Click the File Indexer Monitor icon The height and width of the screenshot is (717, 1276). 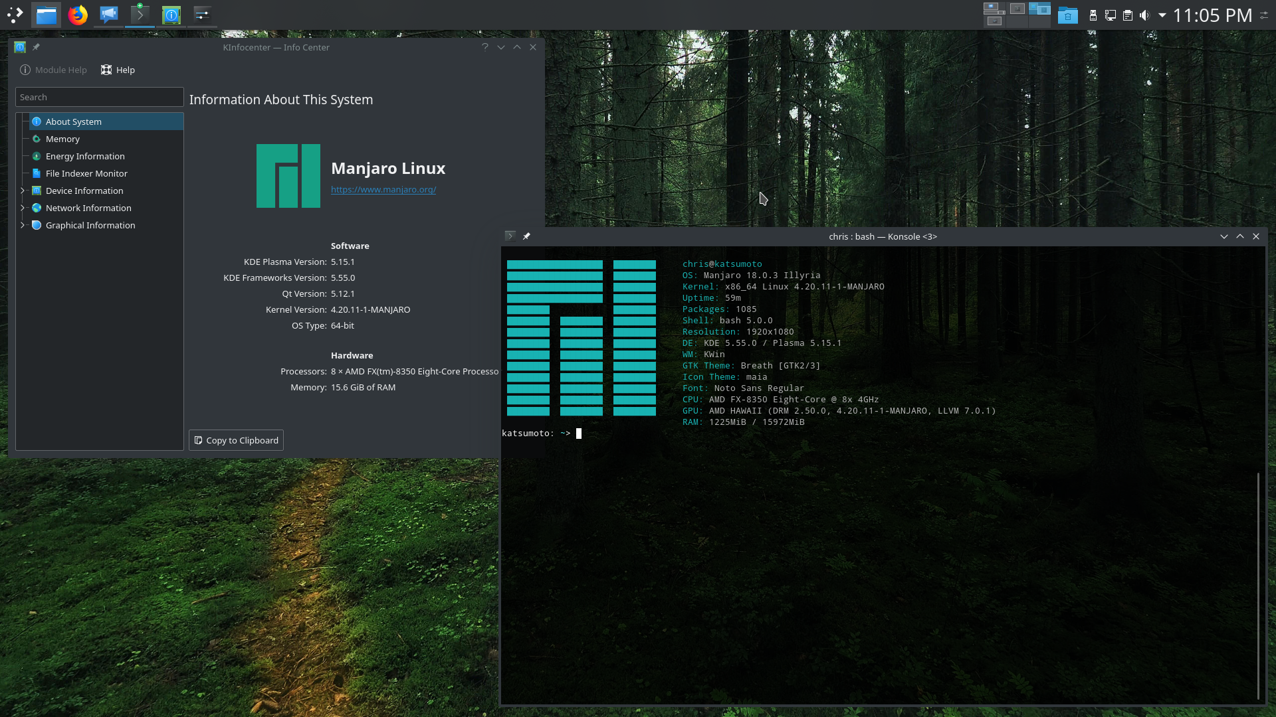click(x=37, y=173)
